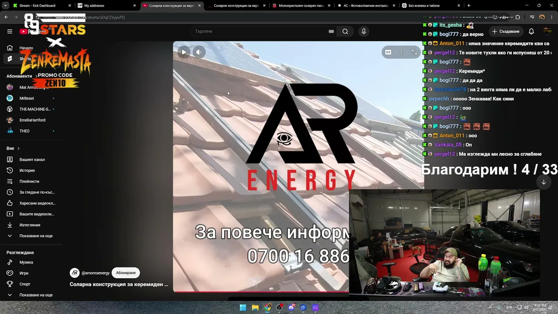The height and width of the screenshot is (314, 558).
Task: Open OBS Studio from the taskbar
Action: pos(279,307)
